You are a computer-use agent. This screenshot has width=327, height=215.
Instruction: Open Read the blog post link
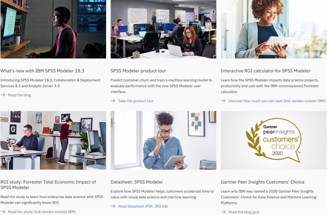[x=244, y=212]
